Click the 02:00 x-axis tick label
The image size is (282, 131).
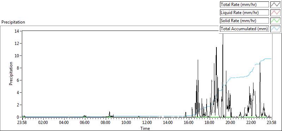pos(43,123)
